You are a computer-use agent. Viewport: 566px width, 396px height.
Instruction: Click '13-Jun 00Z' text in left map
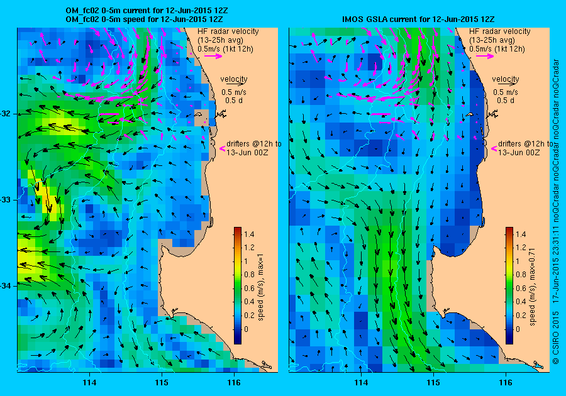(247, 152)
